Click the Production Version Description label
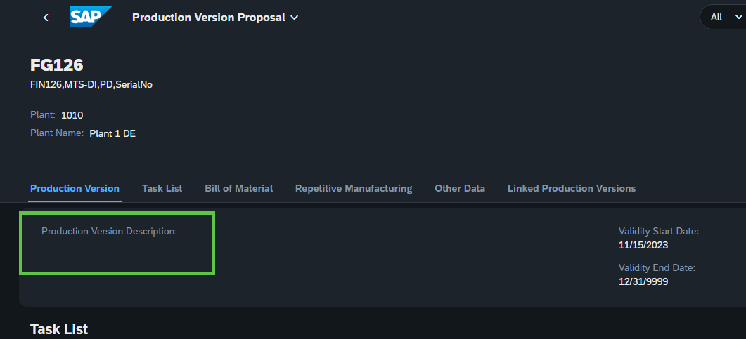Image resolution: width=746 pixels, height=339 pixels. coord(110,231)
